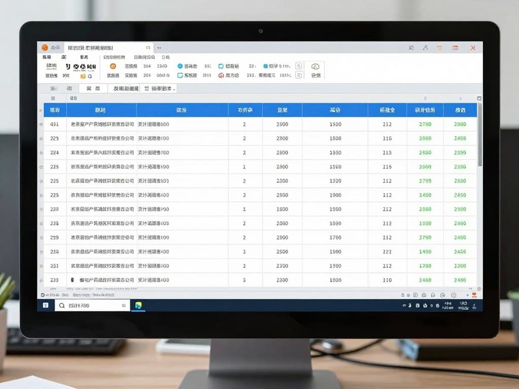
Task: Click the lower small boxed icon left of the cloud icon
Action: click(x=299, y=75)
